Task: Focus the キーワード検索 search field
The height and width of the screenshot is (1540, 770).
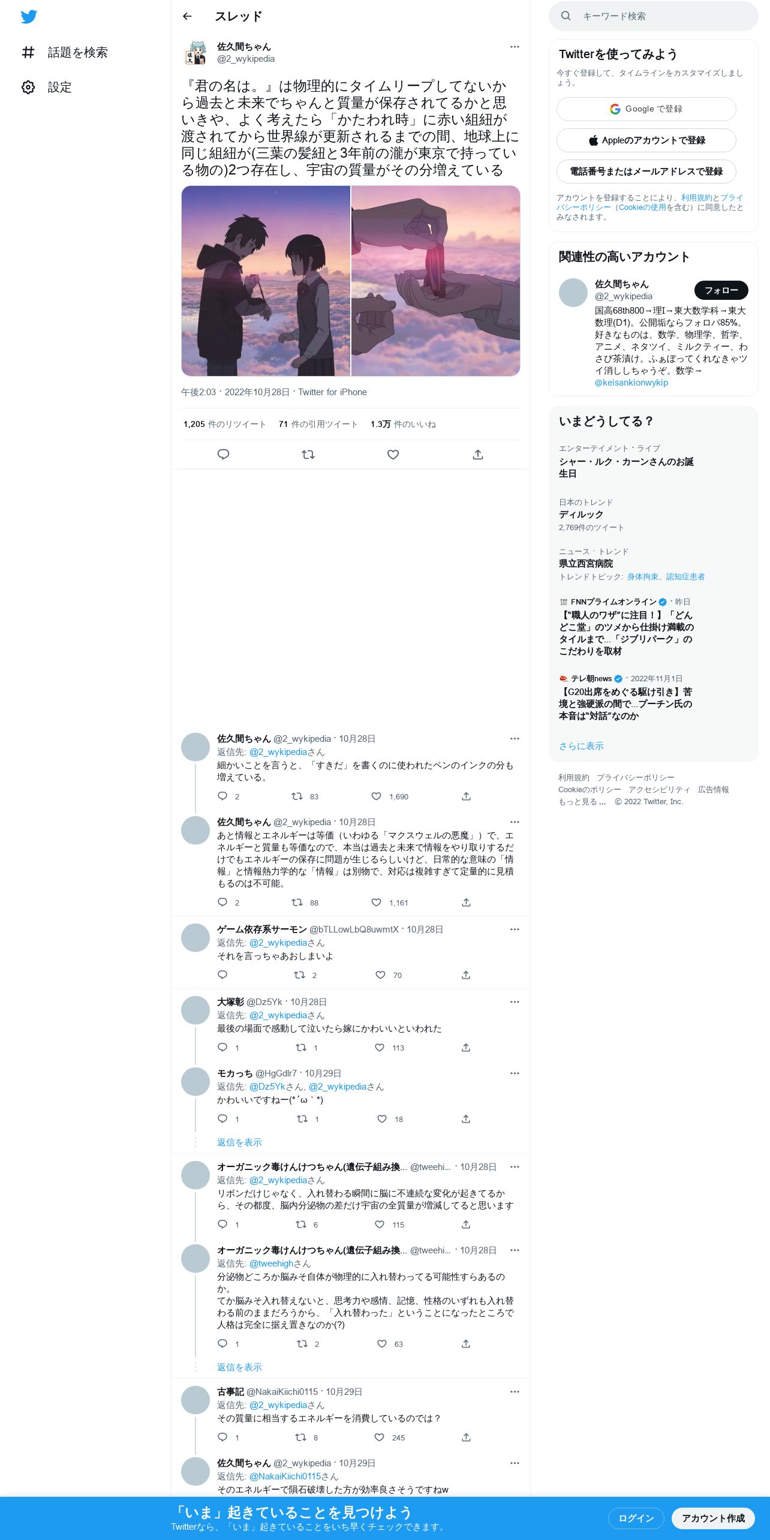Action: pyautogui.click(x=653, y=16)
